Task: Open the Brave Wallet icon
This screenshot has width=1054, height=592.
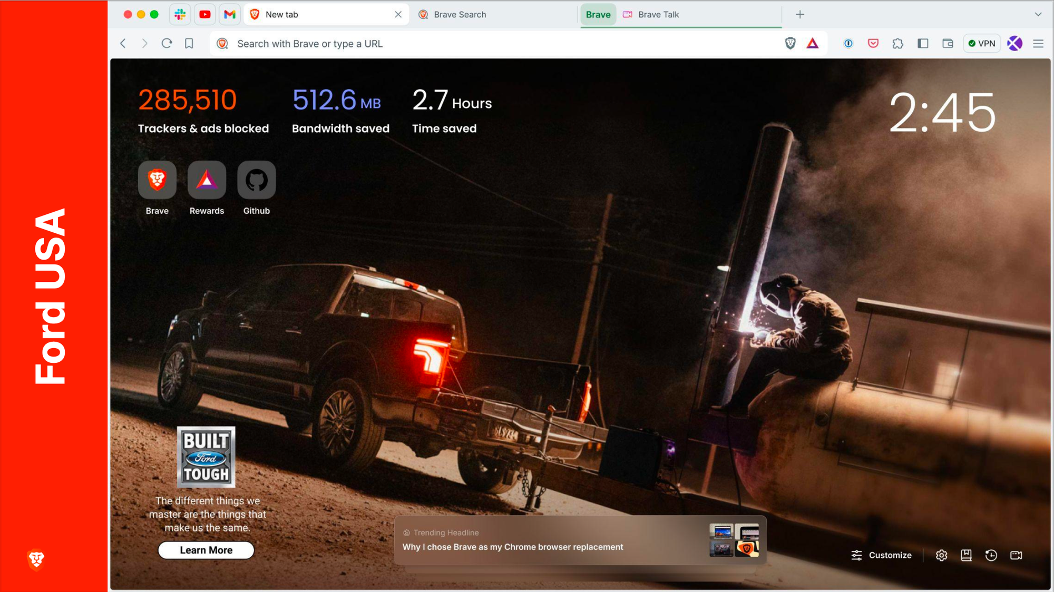Action: pos(948,44)
